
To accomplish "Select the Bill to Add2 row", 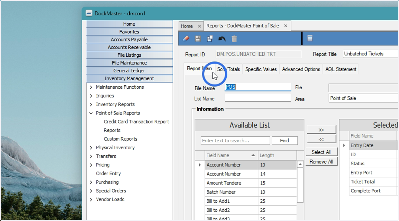I will (250, 210).
